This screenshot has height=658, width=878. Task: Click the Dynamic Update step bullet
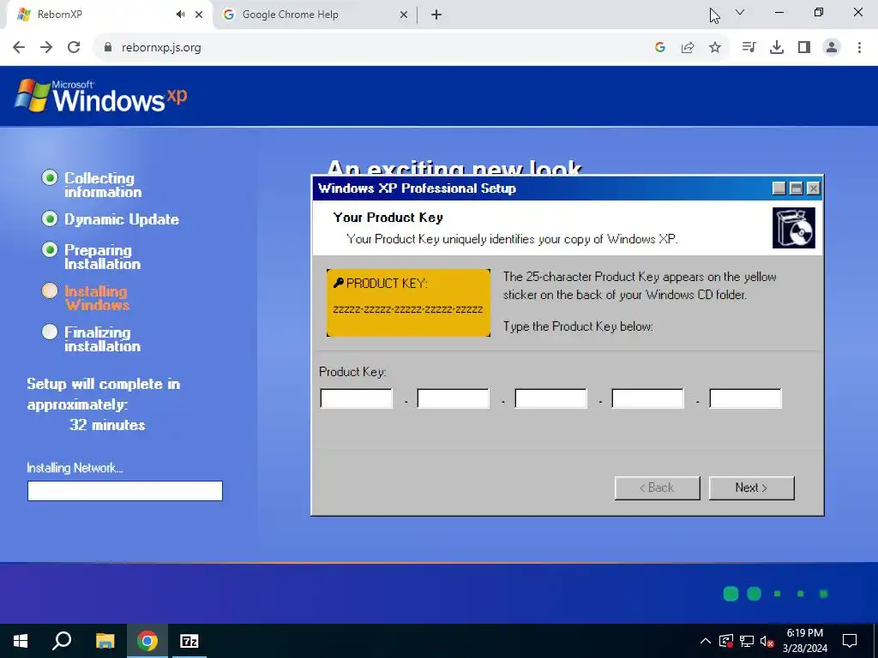click(49, 218)
